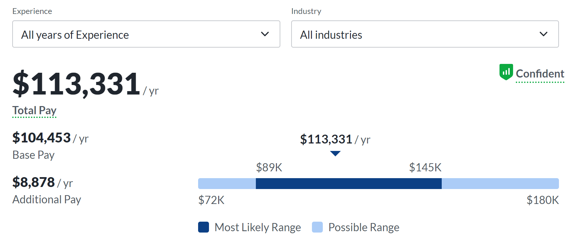Click the right light blue Possible Range segment
Viewport: 579px width, 239px height.
(500, 184)
